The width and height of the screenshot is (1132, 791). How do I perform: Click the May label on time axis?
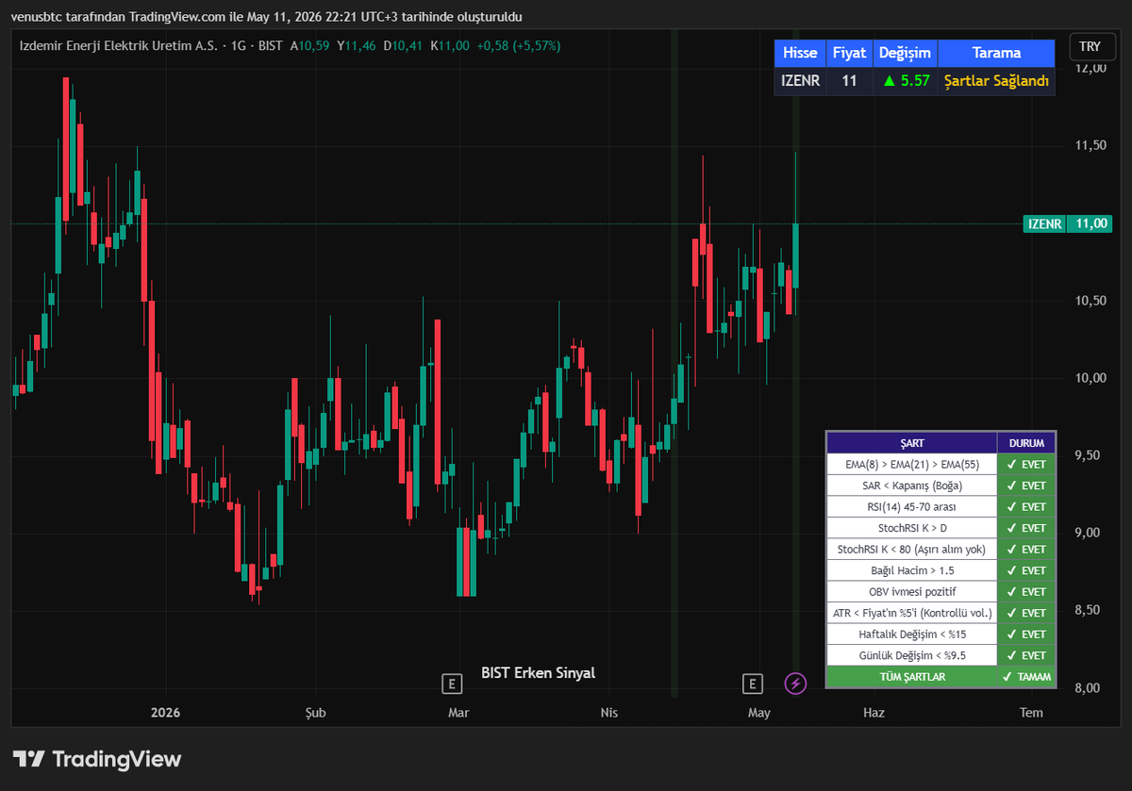point(759,713)
